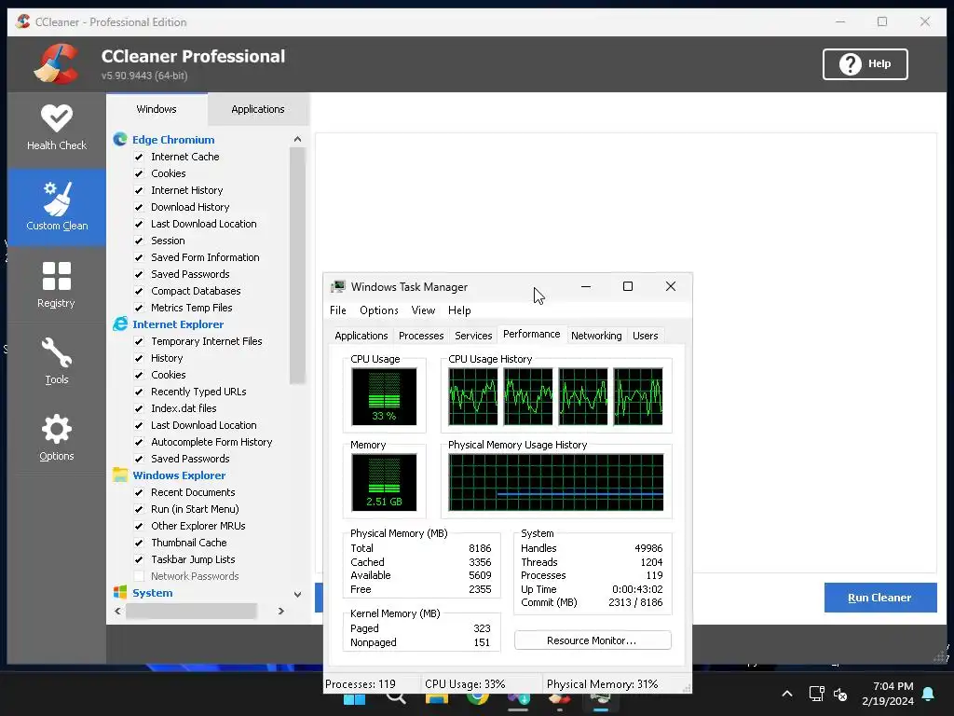Toggle Index.dat files checkbox
This screenshot has width=954, height=716.
click(x=139, y=408)
